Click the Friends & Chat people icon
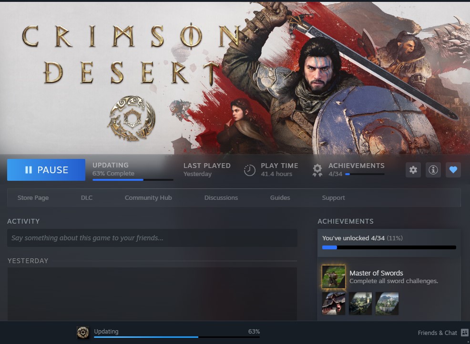 point(465,332)
